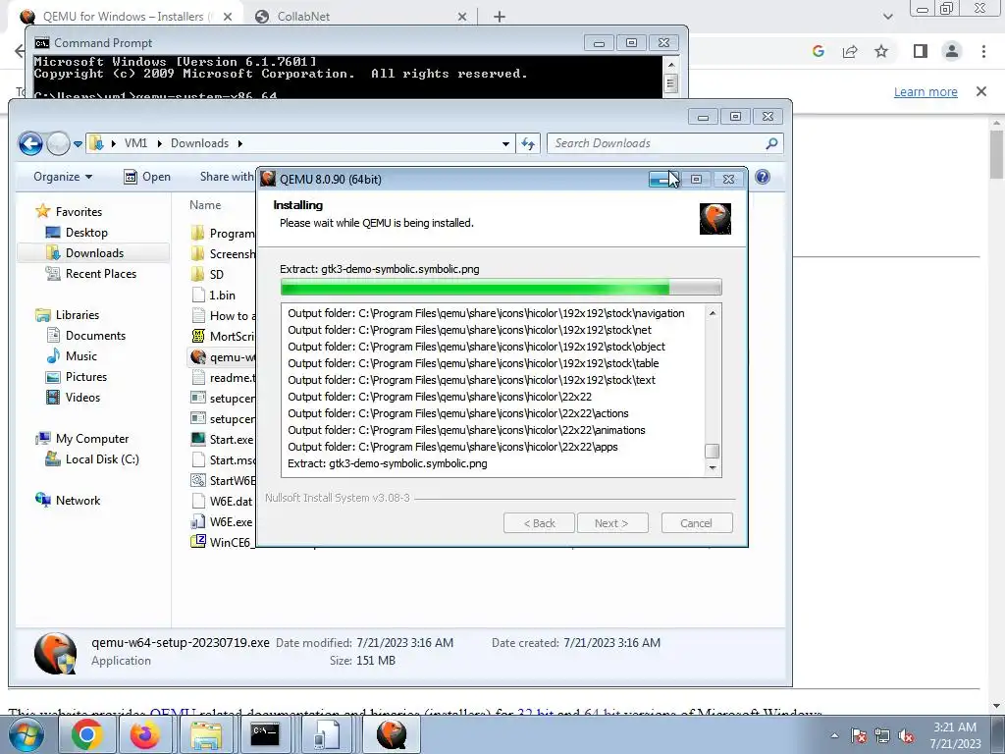The width and height of the screenshot is (1005, 754).
Task: Click the volume muted tray icon
Action: [906, 735]
